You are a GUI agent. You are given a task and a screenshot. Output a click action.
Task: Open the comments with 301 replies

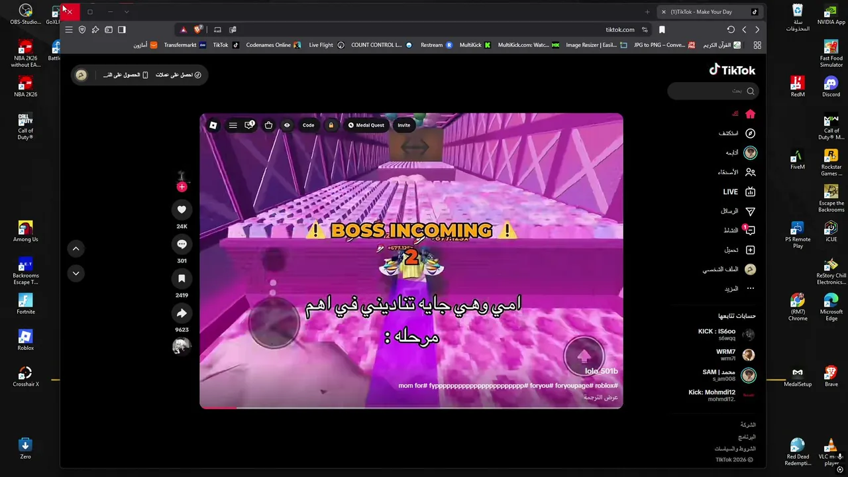(182, 244)
